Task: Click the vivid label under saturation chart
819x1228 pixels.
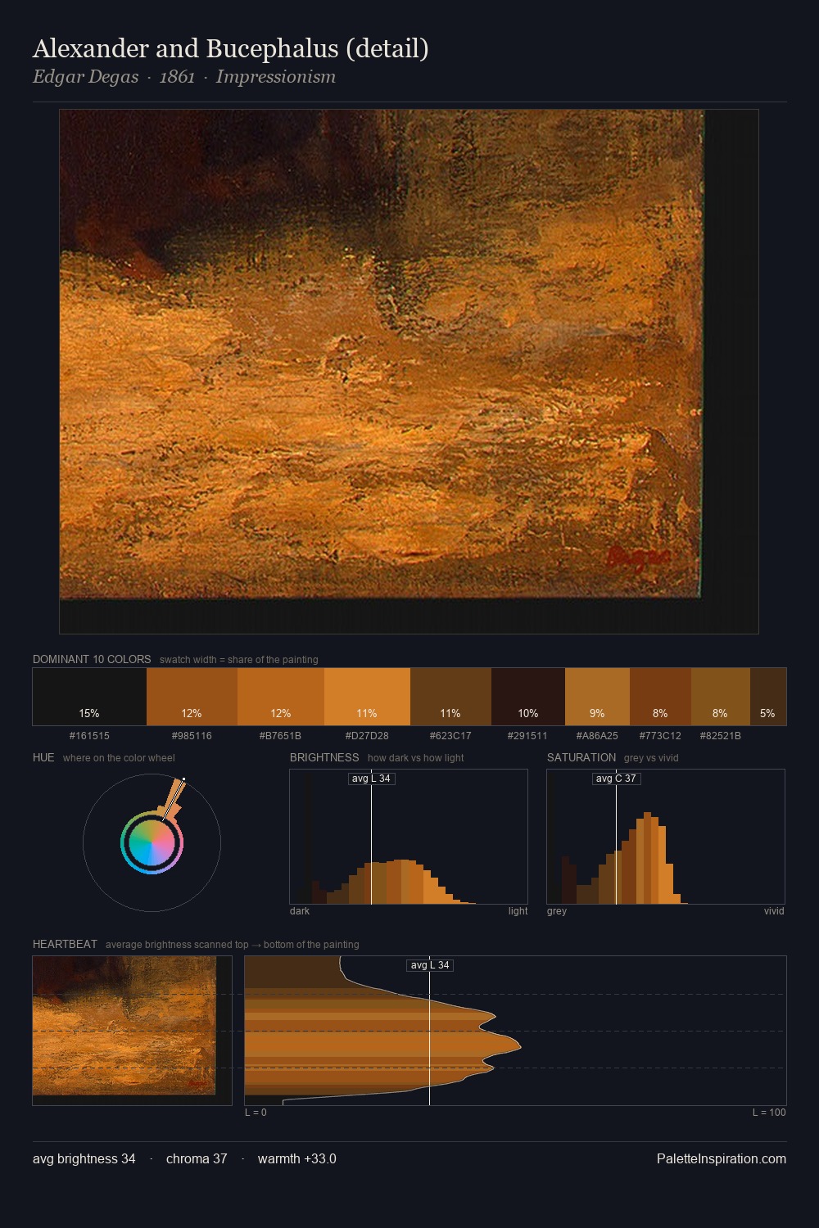Action: click(x=774, y=910)
